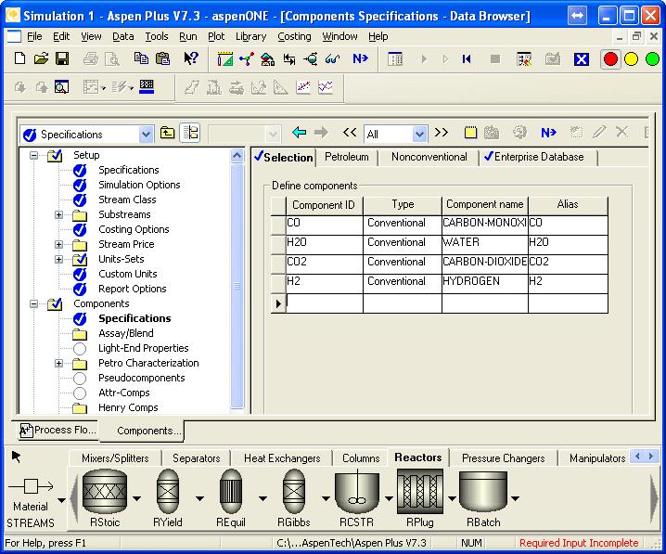The width and height of the screenshot is (666, 554).
Task: Click the Data Browser glasses icon
Action: pos(332,59)
